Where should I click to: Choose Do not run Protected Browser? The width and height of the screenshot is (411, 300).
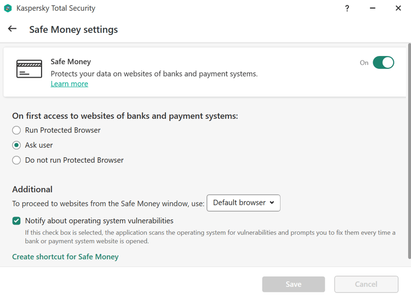click(x=16, y=160)
